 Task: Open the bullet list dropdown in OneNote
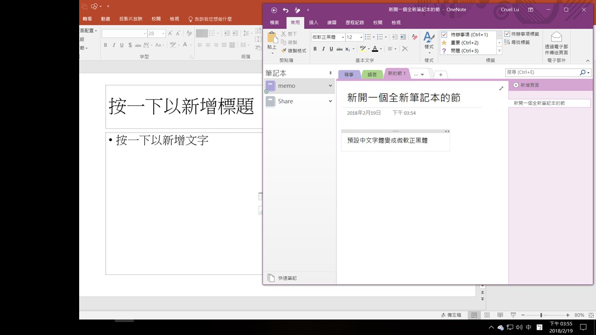(373, 37)
